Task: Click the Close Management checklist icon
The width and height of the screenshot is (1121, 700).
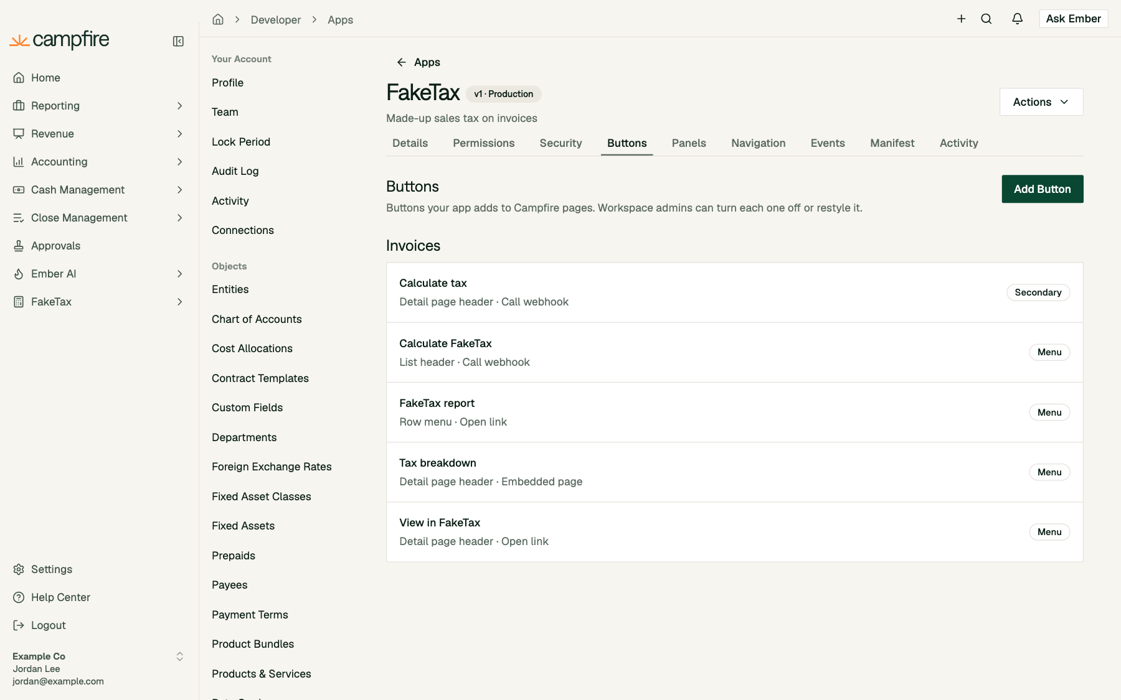Action: pyautogui.click(x=19, y=218)
